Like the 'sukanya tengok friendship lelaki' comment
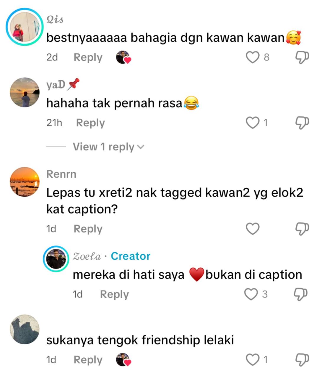 point(253,359)
